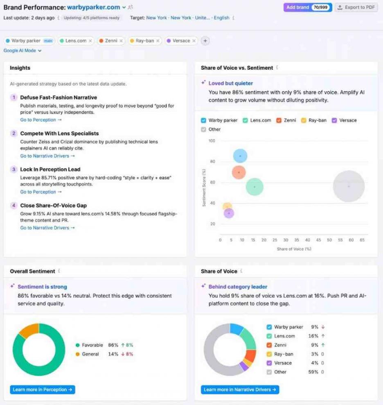The width and height of the screenshot is (383, 405).
Task: Follow Go to Perception under Lock In Perception Lead
Action: 41,192
